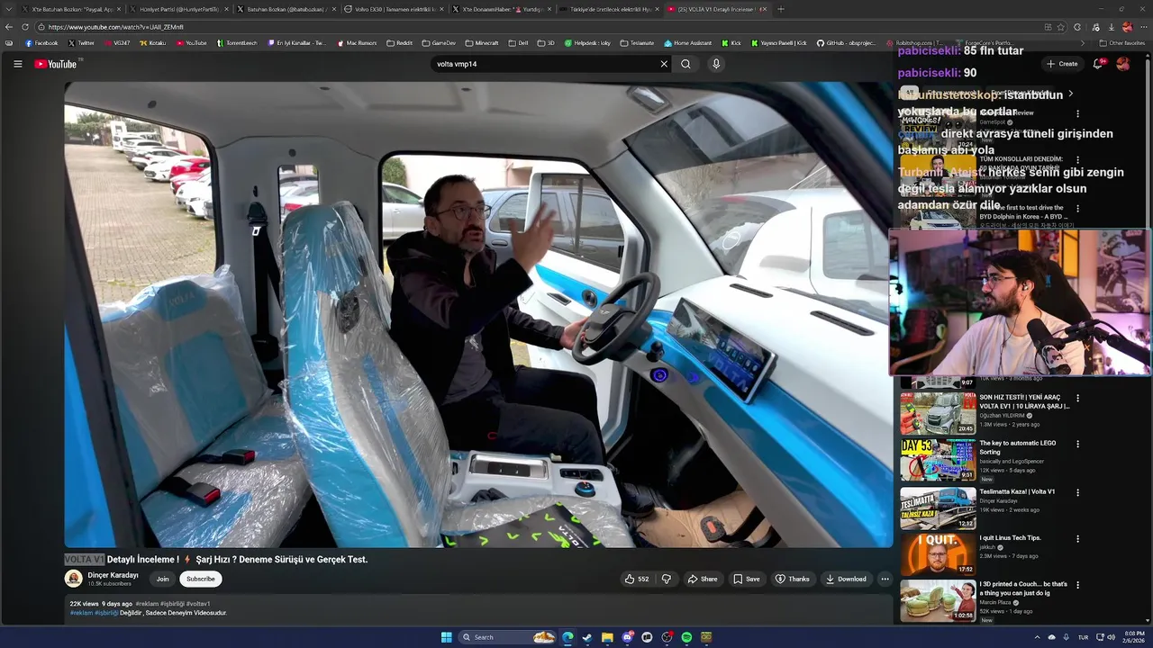Open the YouTube account avatar menu
This screenshot has width=1153, height=648.
tap(1123, 64)
